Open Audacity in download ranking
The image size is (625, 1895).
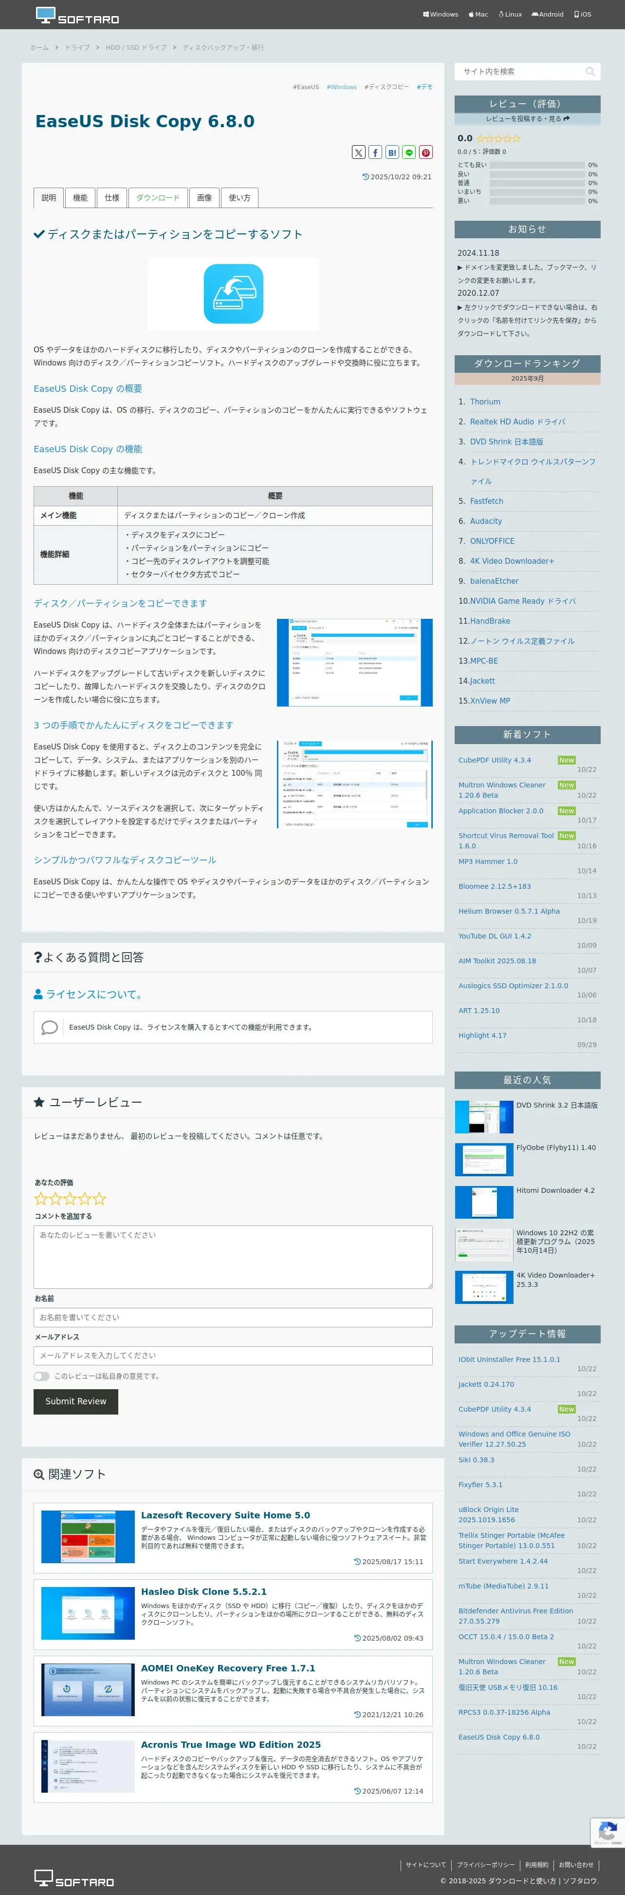tap(486, 521)
